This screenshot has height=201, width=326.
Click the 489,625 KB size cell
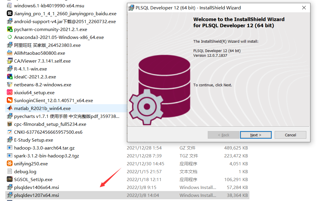coord(236,148)
